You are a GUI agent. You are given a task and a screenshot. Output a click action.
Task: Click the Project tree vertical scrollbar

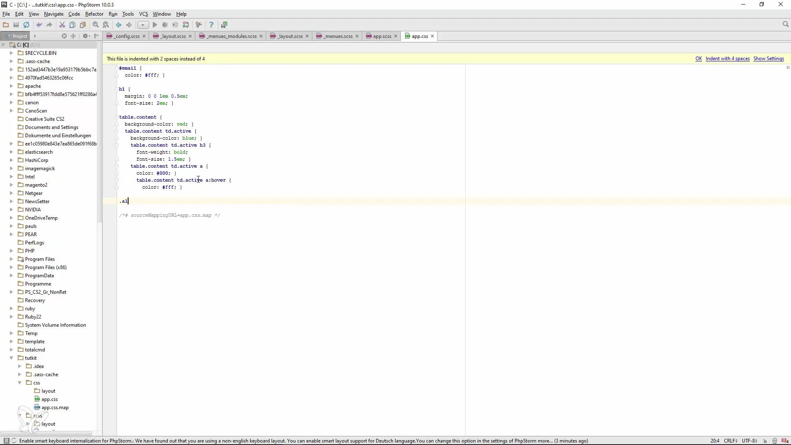(x=99, y=132)
